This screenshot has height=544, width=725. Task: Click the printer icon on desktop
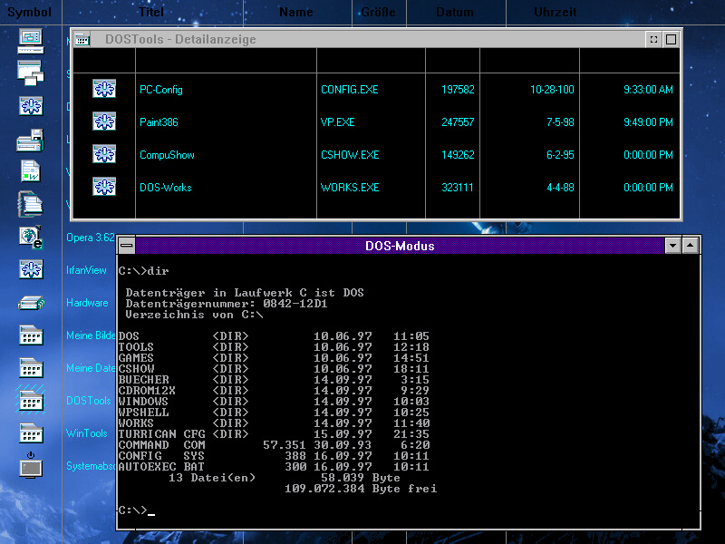tap(31, 139)
